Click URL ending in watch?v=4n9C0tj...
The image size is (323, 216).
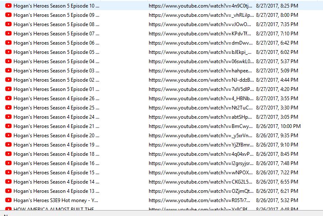tap(200, 6)
